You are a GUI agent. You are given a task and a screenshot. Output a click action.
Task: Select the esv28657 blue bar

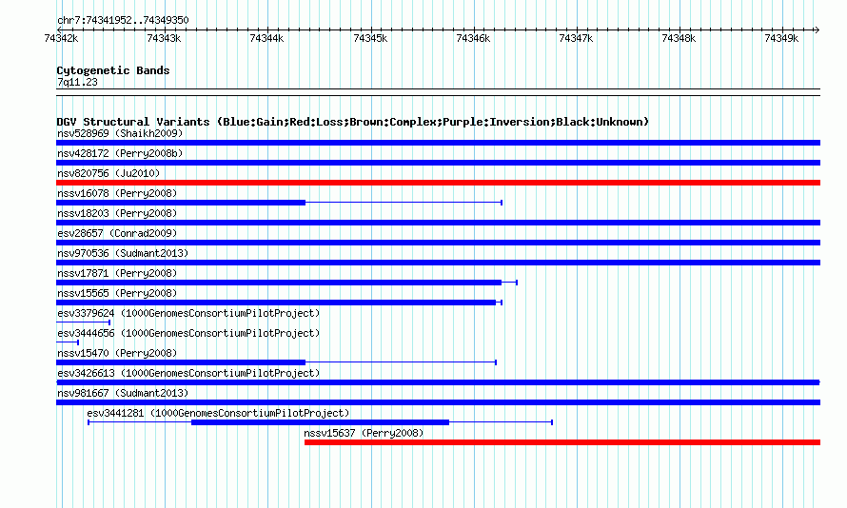point(438,243)
